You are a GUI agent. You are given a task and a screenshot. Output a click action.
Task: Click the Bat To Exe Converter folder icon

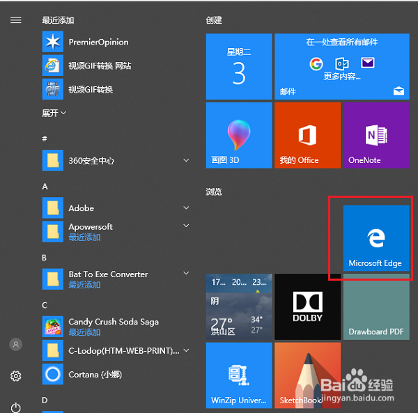53,279
